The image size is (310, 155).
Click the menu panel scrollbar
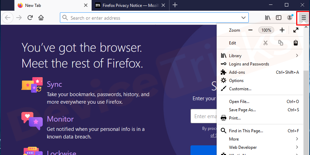[x=306, y=113]
